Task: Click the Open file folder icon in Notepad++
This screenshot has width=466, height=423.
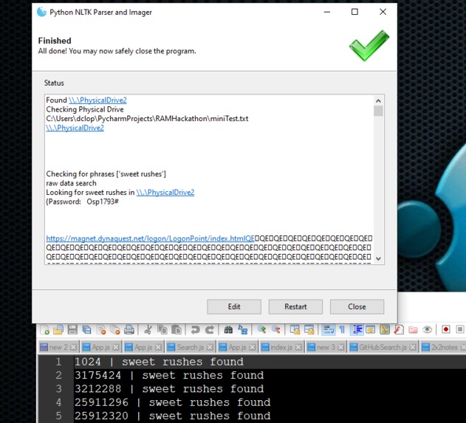Action: pyautogui.click(x=58, y=330)
